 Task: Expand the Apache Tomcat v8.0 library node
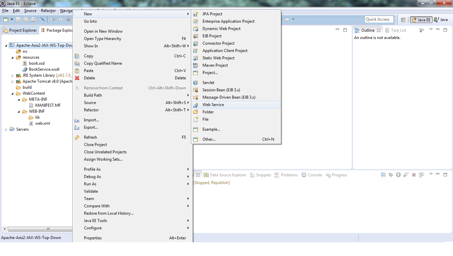tap(13, 81)
